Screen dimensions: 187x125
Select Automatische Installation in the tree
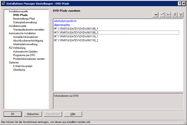(x=22, y=33)
